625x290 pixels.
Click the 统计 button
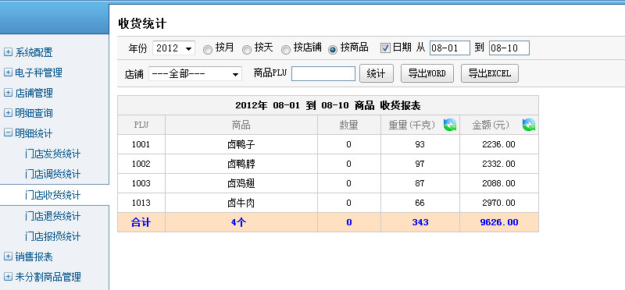tap(377, 73)
